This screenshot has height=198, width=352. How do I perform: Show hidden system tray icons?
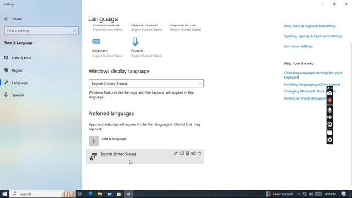click(299, 194)
